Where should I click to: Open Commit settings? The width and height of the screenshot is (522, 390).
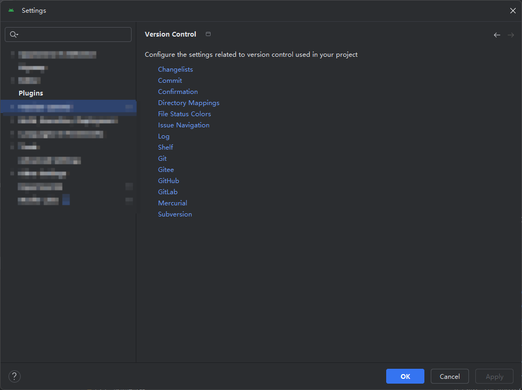click(170, 80)
